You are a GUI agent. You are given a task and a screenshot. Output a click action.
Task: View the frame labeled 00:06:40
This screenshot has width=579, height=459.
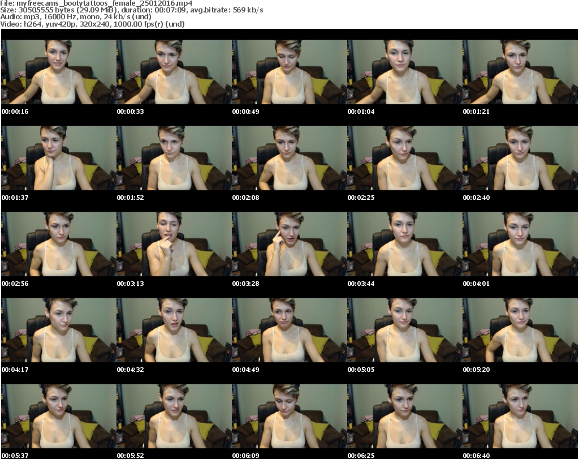(520, 417)
